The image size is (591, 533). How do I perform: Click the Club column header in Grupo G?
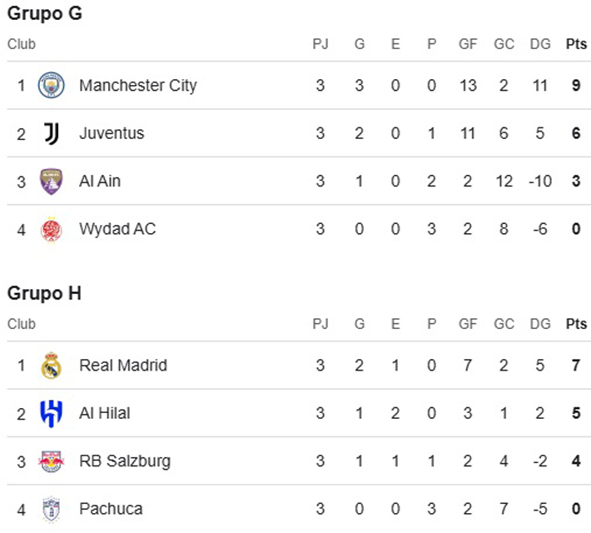click(x=22, y=44)
